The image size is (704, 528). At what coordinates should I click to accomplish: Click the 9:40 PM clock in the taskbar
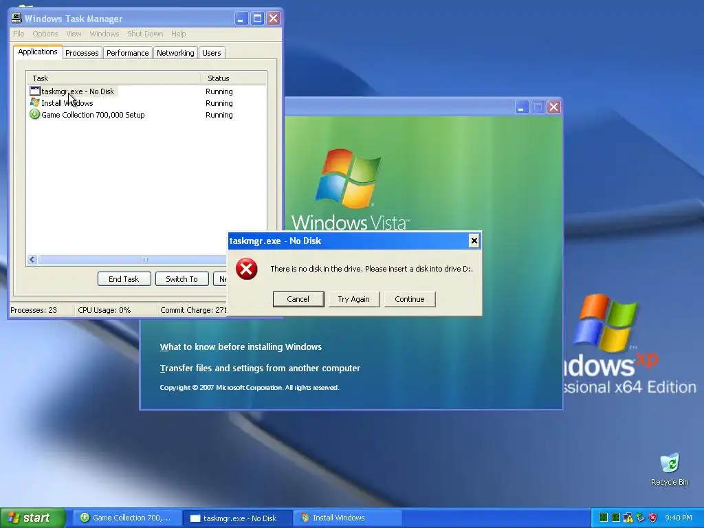tap(679, 518)
